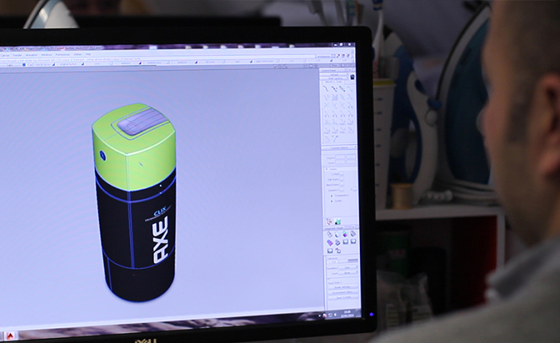Select the first curve tool in the palette's top row
The height and width of the screenshot is (343, 560).
point(326,89)
